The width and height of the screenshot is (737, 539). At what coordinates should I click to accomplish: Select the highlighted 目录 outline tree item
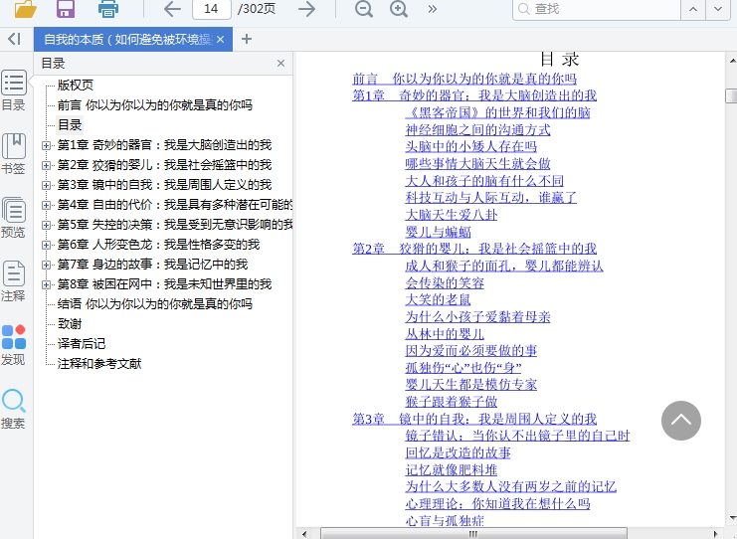(70, 125)
